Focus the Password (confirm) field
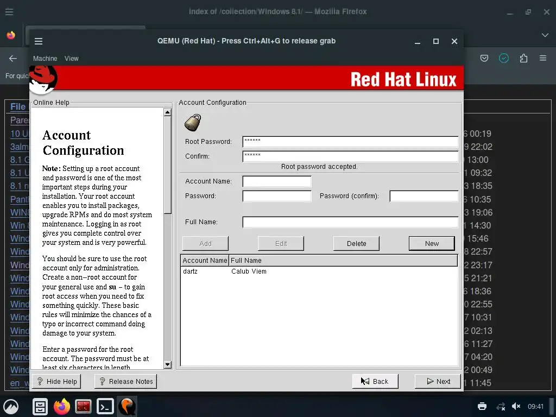The image size is (556, 417). (424, 196)
